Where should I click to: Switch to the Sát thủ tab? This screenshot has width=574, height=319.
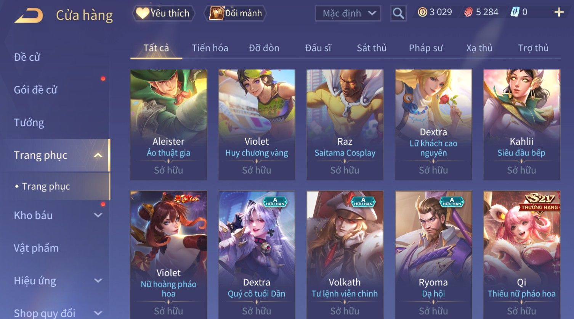click(x=372, y=48)
